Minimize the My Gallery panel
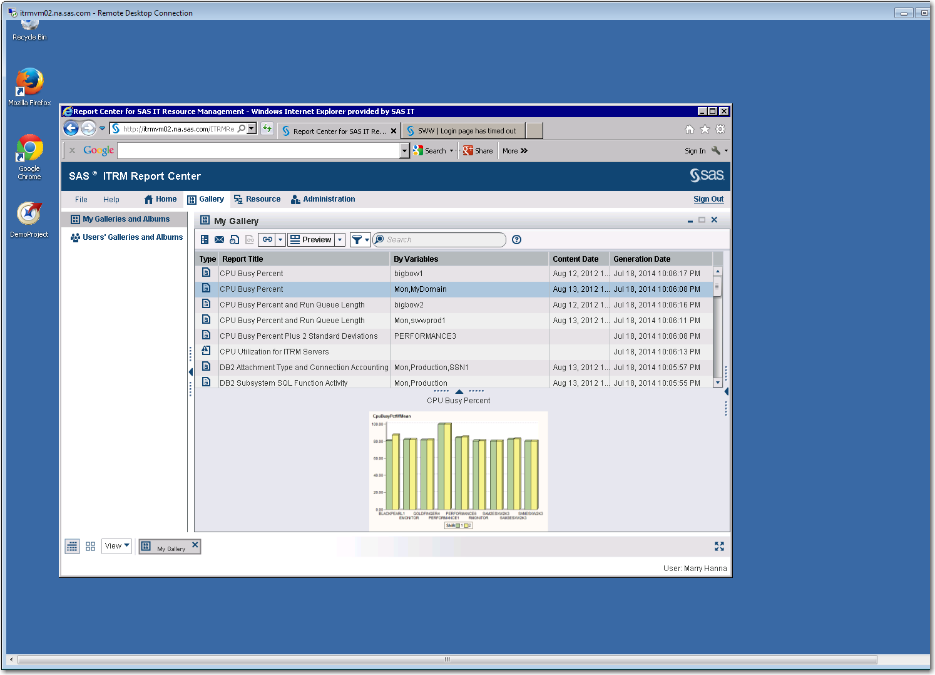 pyautogui.click(x=690, y=220)
